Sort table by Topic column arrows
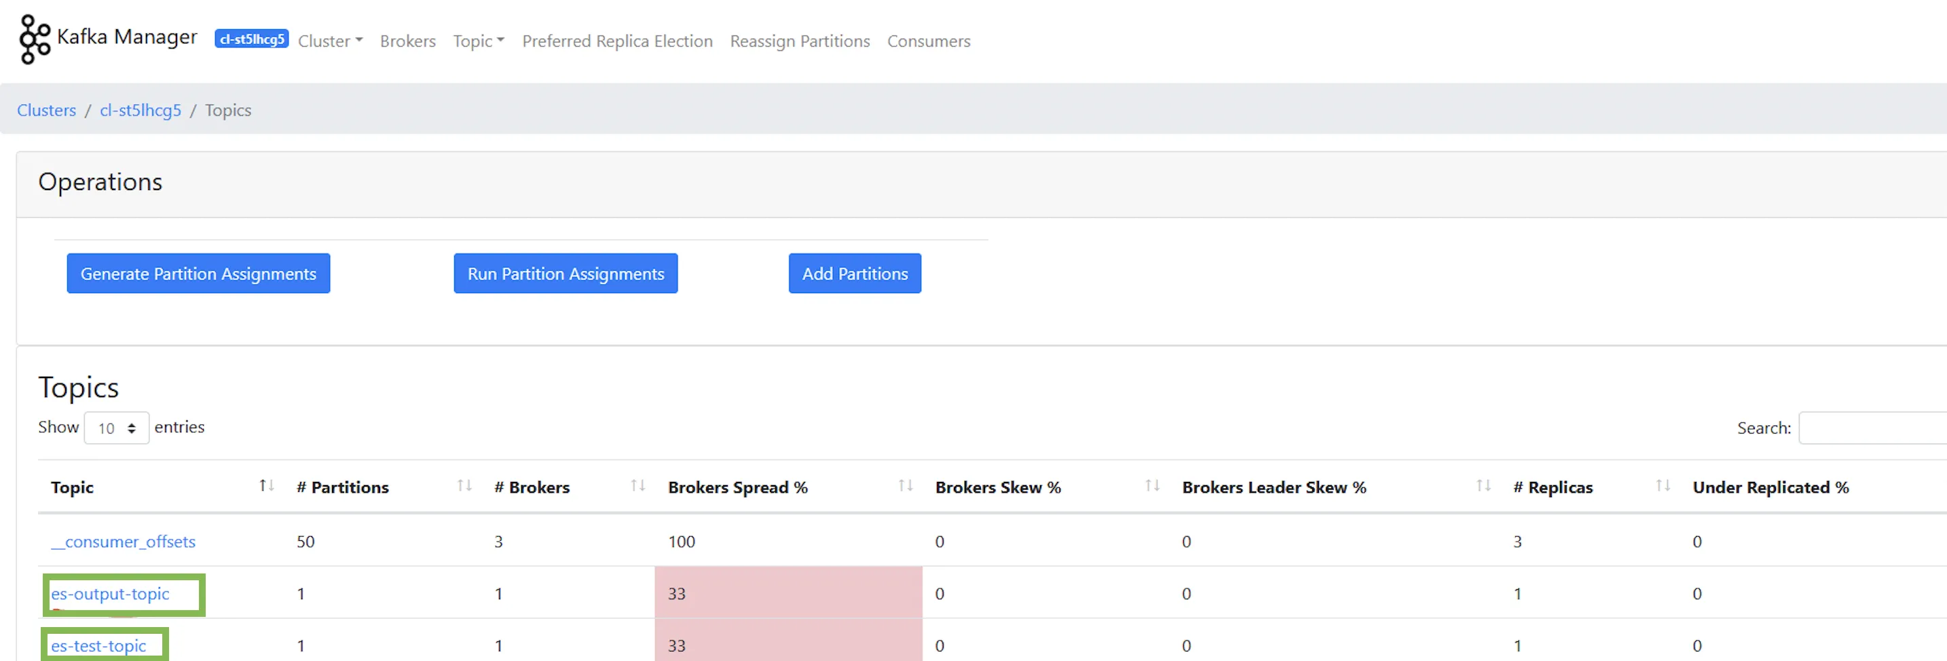1947x661 pixels. [266, 486]
